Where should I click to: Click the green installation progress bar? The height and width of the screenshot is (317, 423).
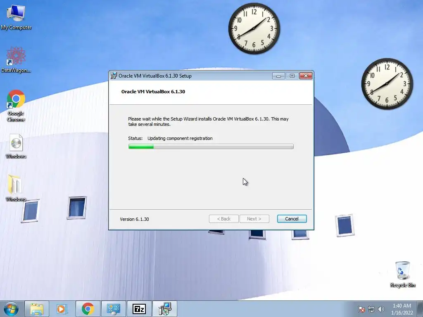(211, 147)
